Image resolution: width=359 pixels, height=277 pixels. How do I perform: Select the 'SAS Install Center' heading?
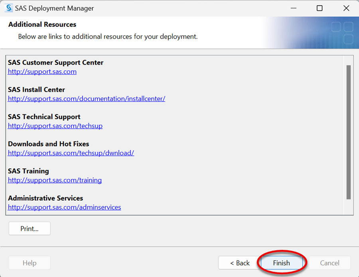coord(36,90)
